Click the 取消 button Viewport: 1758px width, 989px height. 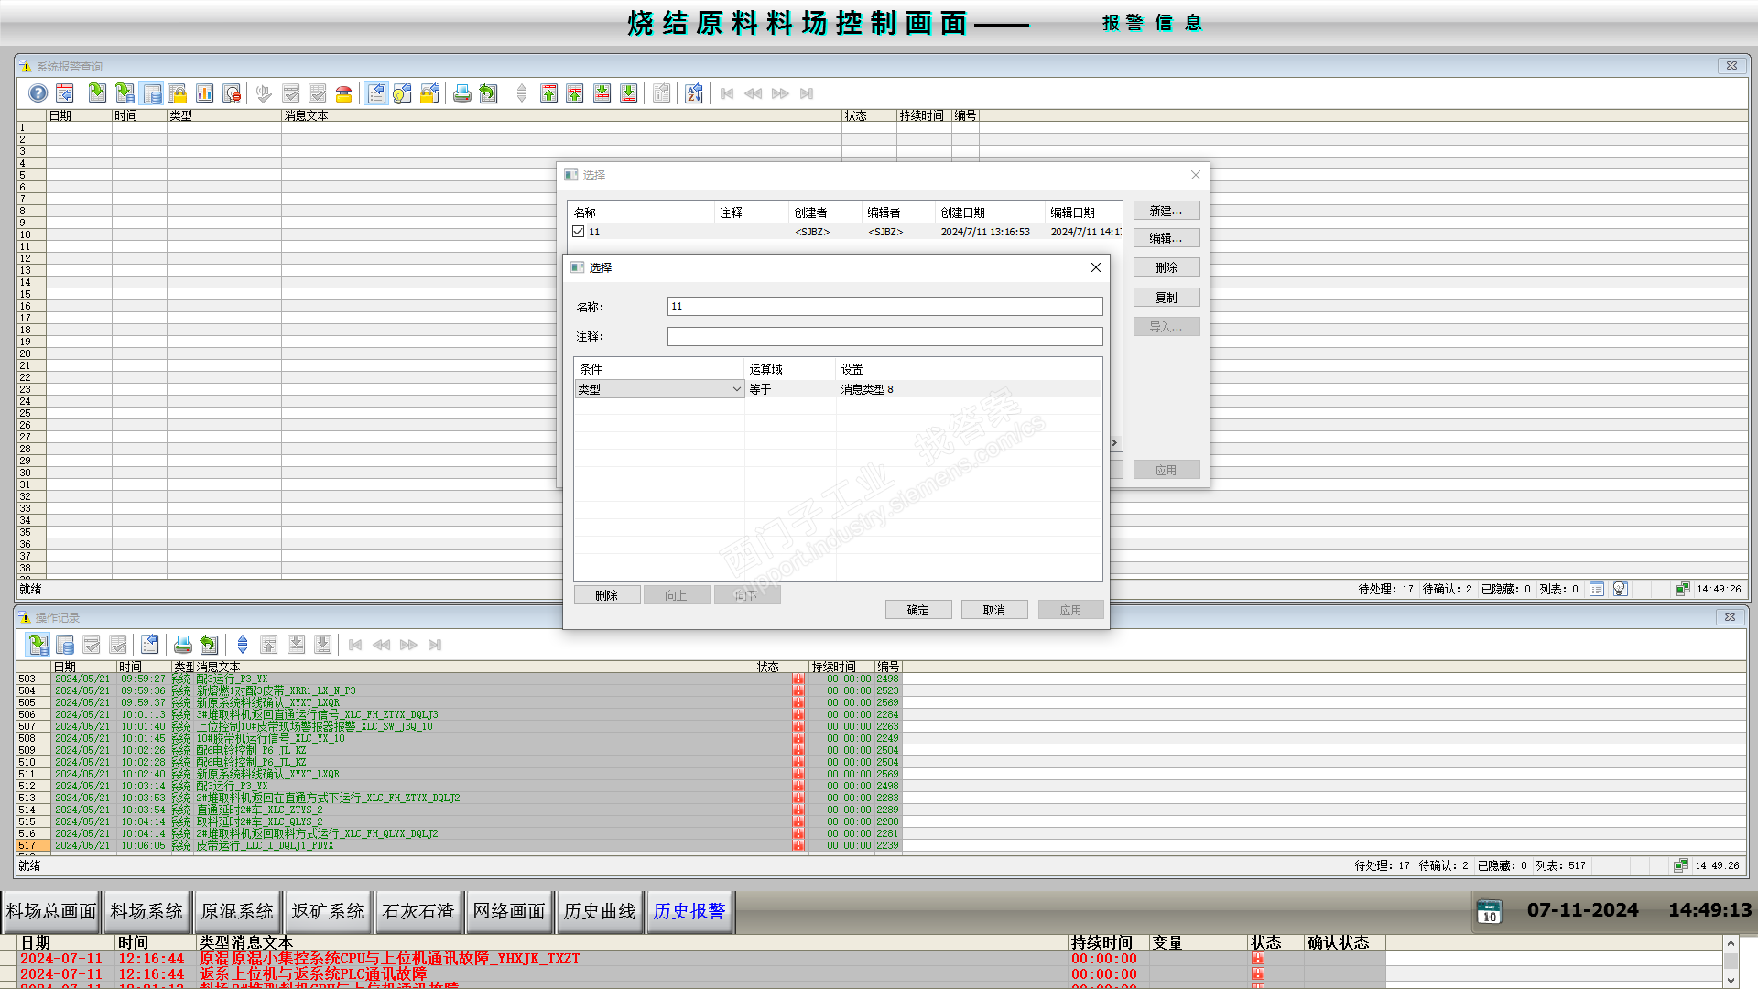pyautogui.click(x=993, y=610)
